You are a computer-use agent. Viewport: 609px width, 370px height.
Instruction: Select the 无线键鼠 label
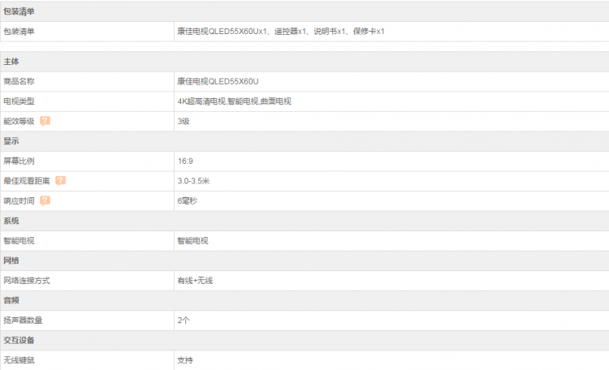tap(19, 360)
